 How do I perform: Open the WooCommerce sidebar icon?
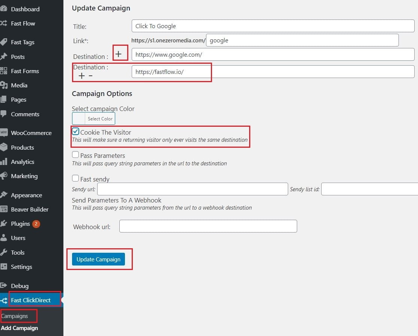(x=5, y=133)
